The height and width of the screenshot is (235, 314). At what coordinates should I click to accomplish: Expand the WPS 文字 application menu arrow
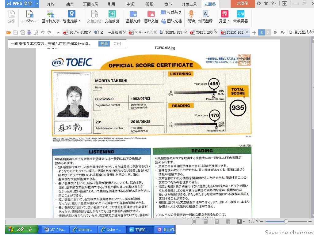[x=37, y=4]
